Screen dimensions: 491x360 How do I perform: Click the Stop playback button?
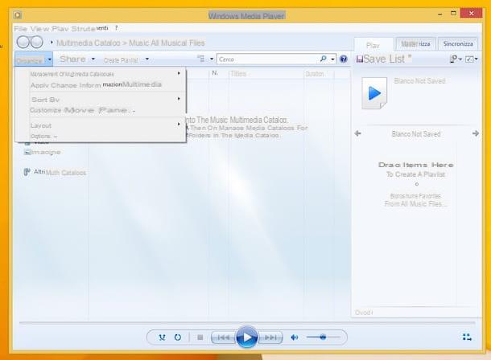tap(200, 337)
